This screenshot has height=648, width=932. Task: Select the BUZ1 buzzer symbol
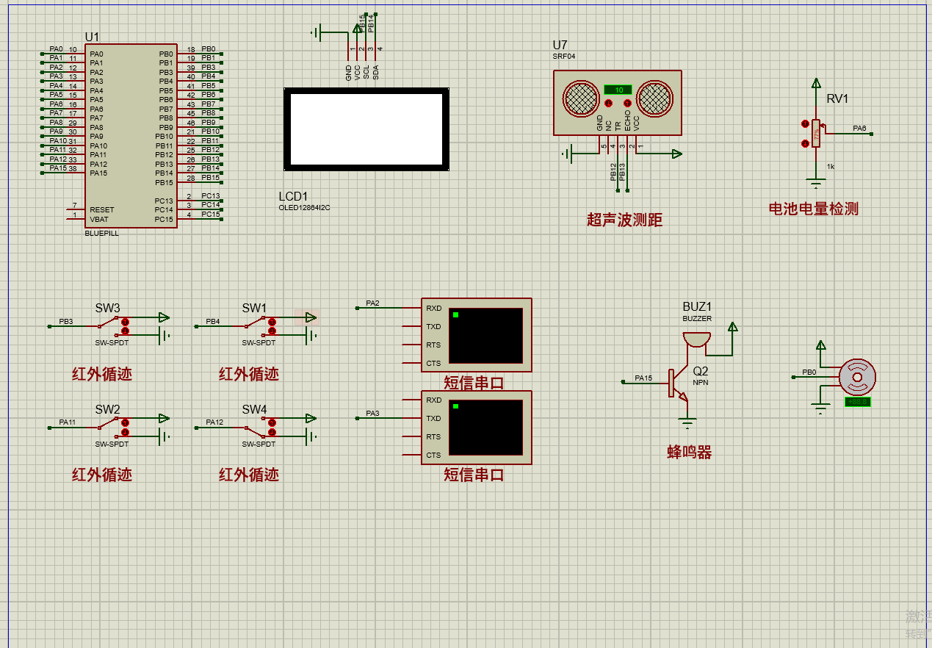point(696,339)
